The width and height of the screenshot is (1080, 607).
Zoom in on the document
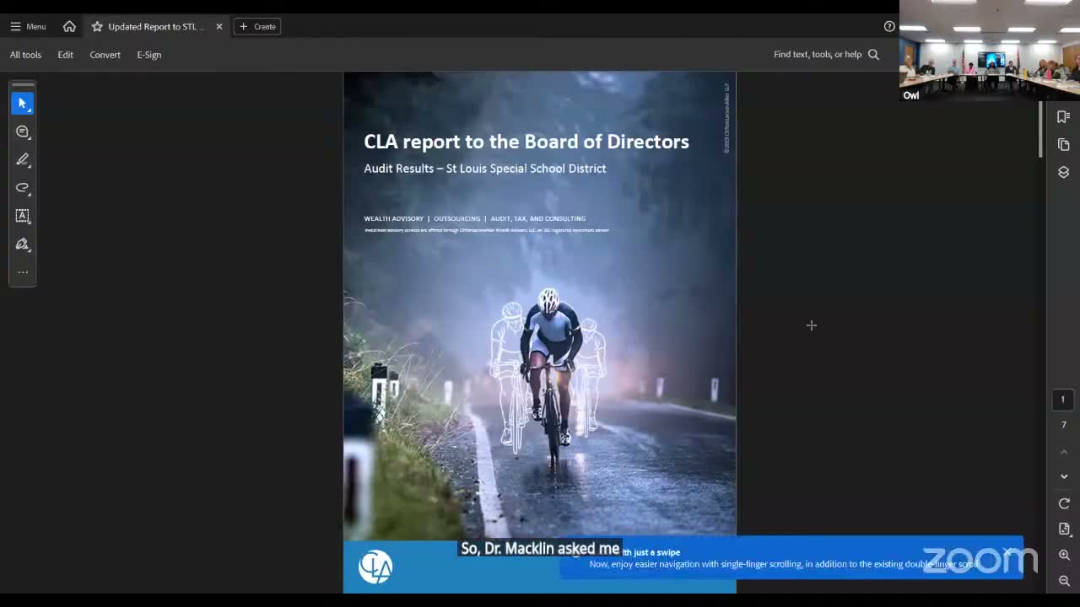tap(1064, 555)
